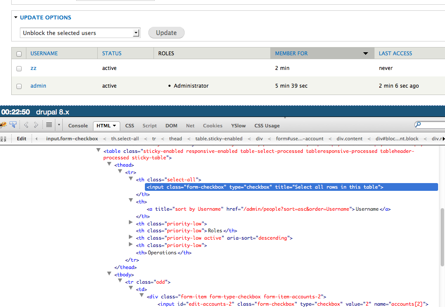Viewport: 445px width, 307px height.
Task: Open the 'Unblock the selected users' dropdown
Action: (80, 33)
